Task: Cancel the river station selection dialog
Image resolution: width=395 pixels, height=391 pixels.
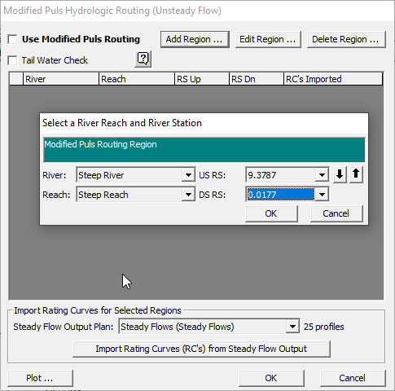Action: click(x=336, y=213)
